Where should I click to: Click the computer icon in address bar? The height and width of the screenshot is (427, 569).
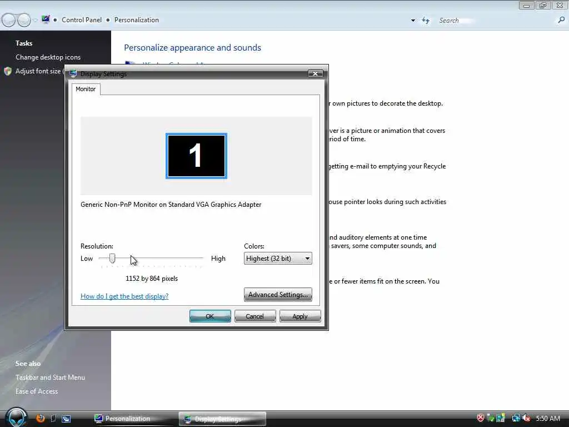(46, 19)
